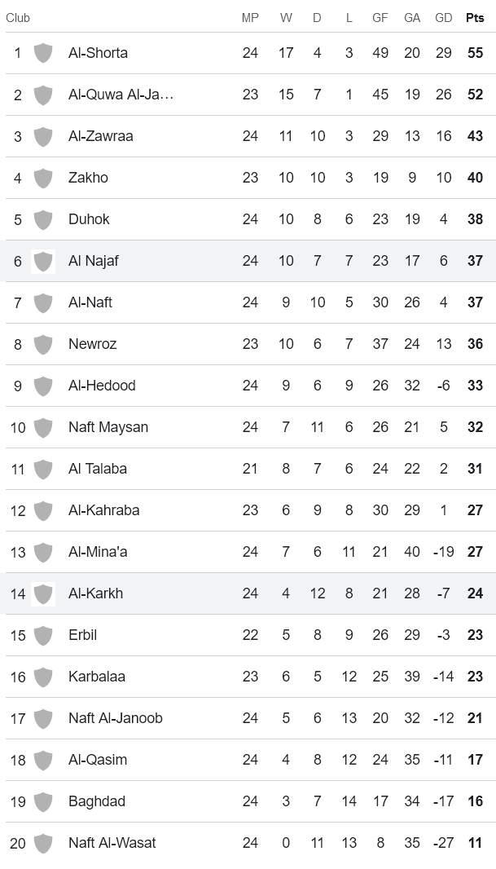
Task: Click the Naft Al-Wasat club crest icon
Action: click(x=43, y=843)
